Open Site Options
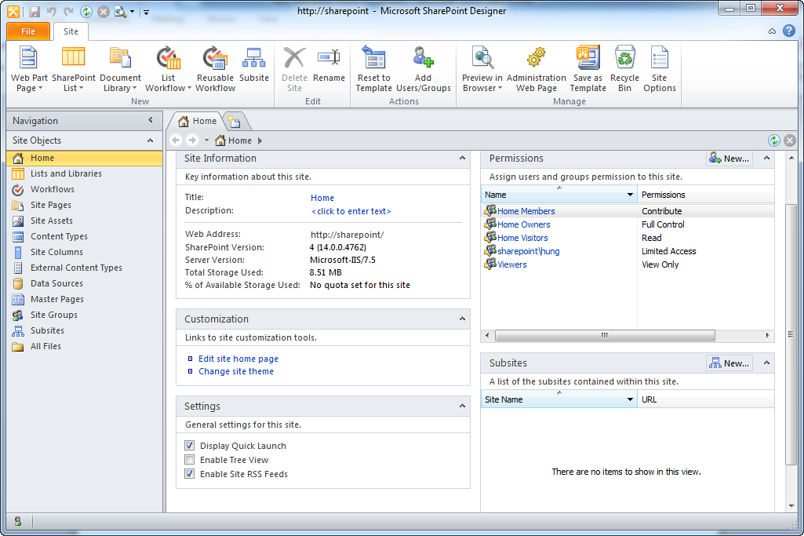The height and width of the screenshot is (536, 804). pos(660,69)
